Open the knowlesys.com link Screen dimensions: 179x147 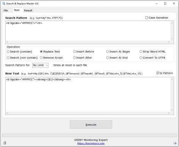point(91,144)
